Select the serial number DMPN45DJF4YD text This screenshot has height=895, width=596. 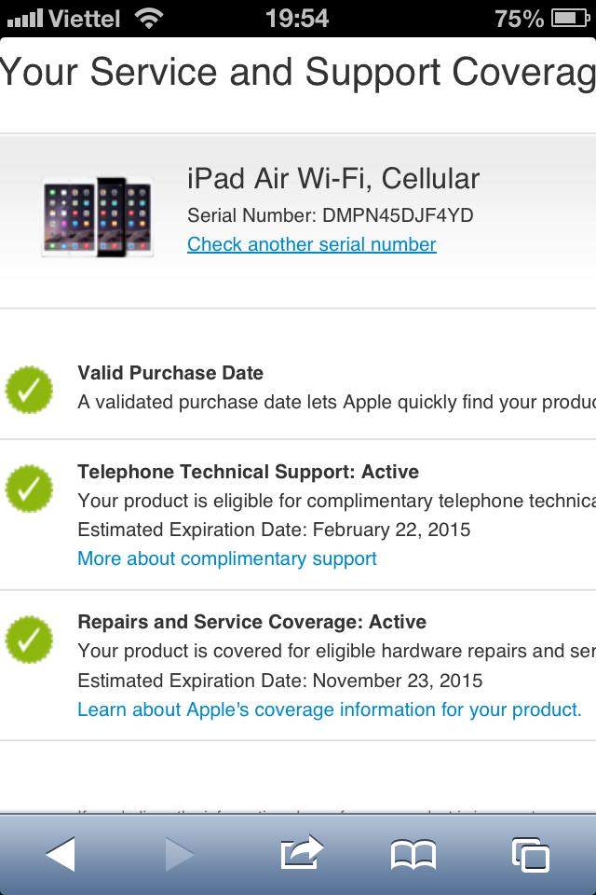[398, 215]
